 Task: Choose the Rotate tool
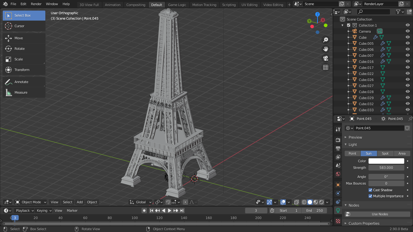tap(24, 49)
